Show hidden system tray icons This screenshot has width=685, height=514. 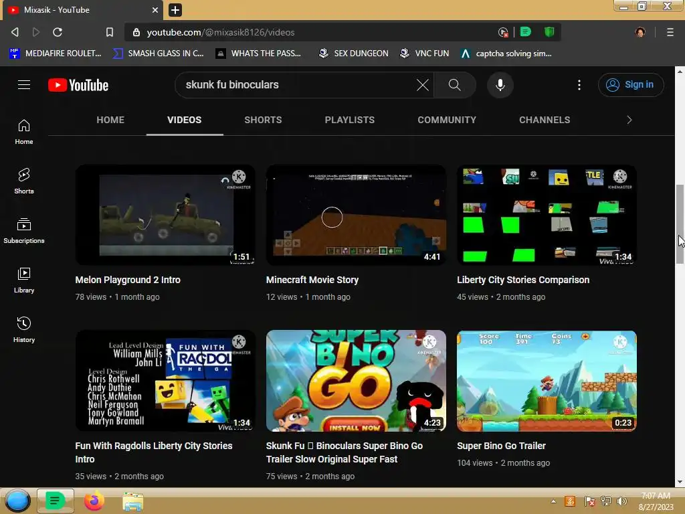553,501
